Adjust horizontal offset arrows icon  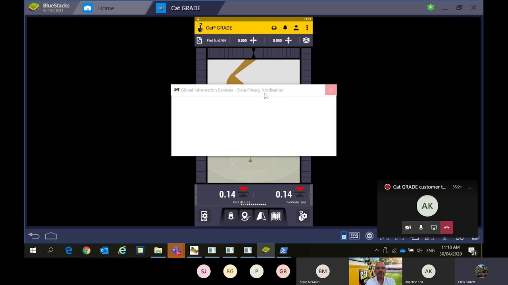coord(253,40)
